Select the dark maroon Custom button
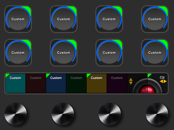Screen dimensions: 174x130 pos(36,83)
